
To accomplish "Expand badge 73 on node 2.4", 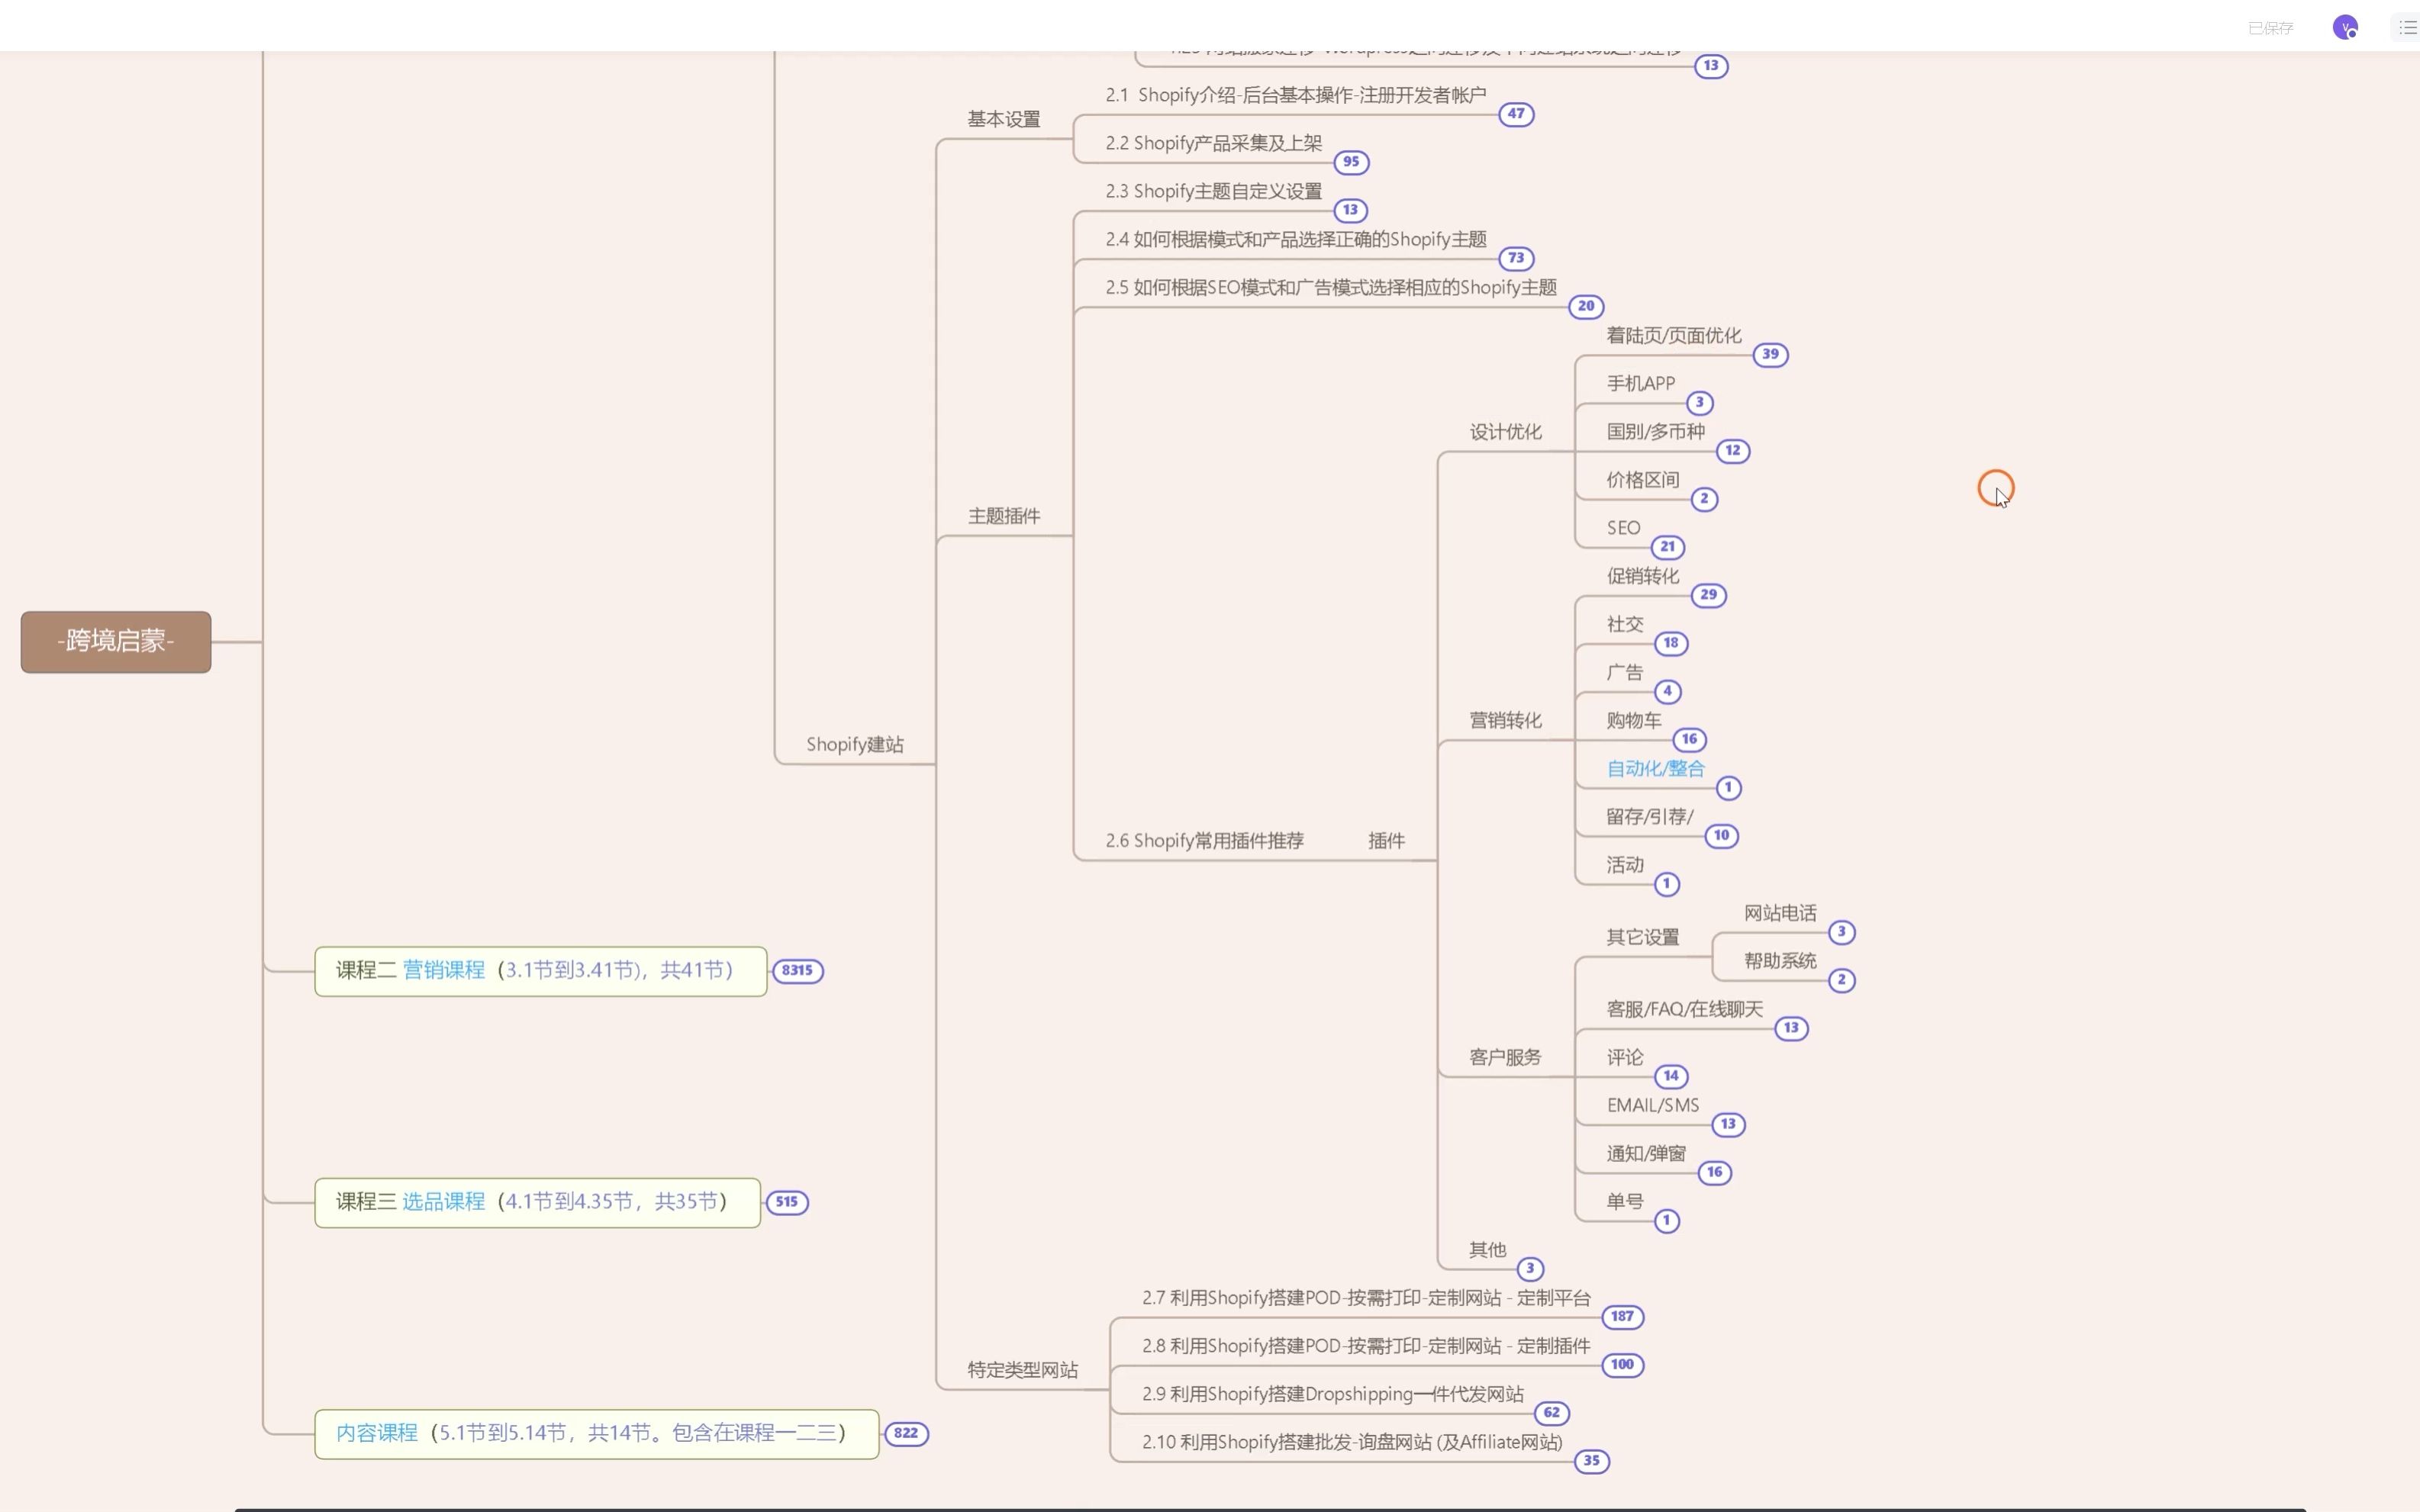I will (x=1516, y=258).
